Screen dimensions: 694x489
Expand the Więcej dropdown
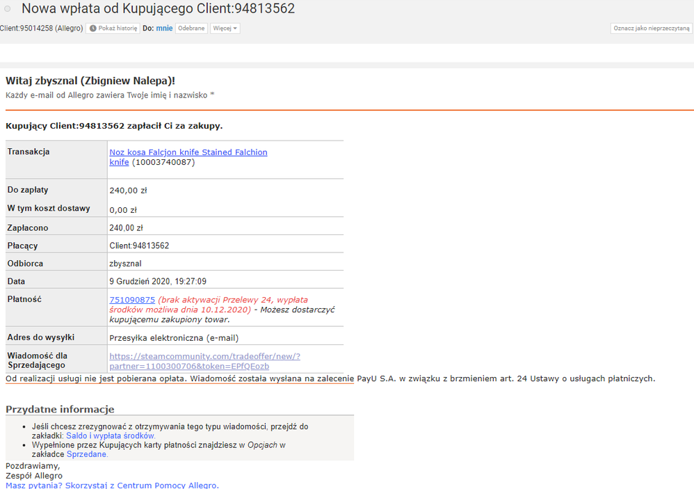point(225,29)
